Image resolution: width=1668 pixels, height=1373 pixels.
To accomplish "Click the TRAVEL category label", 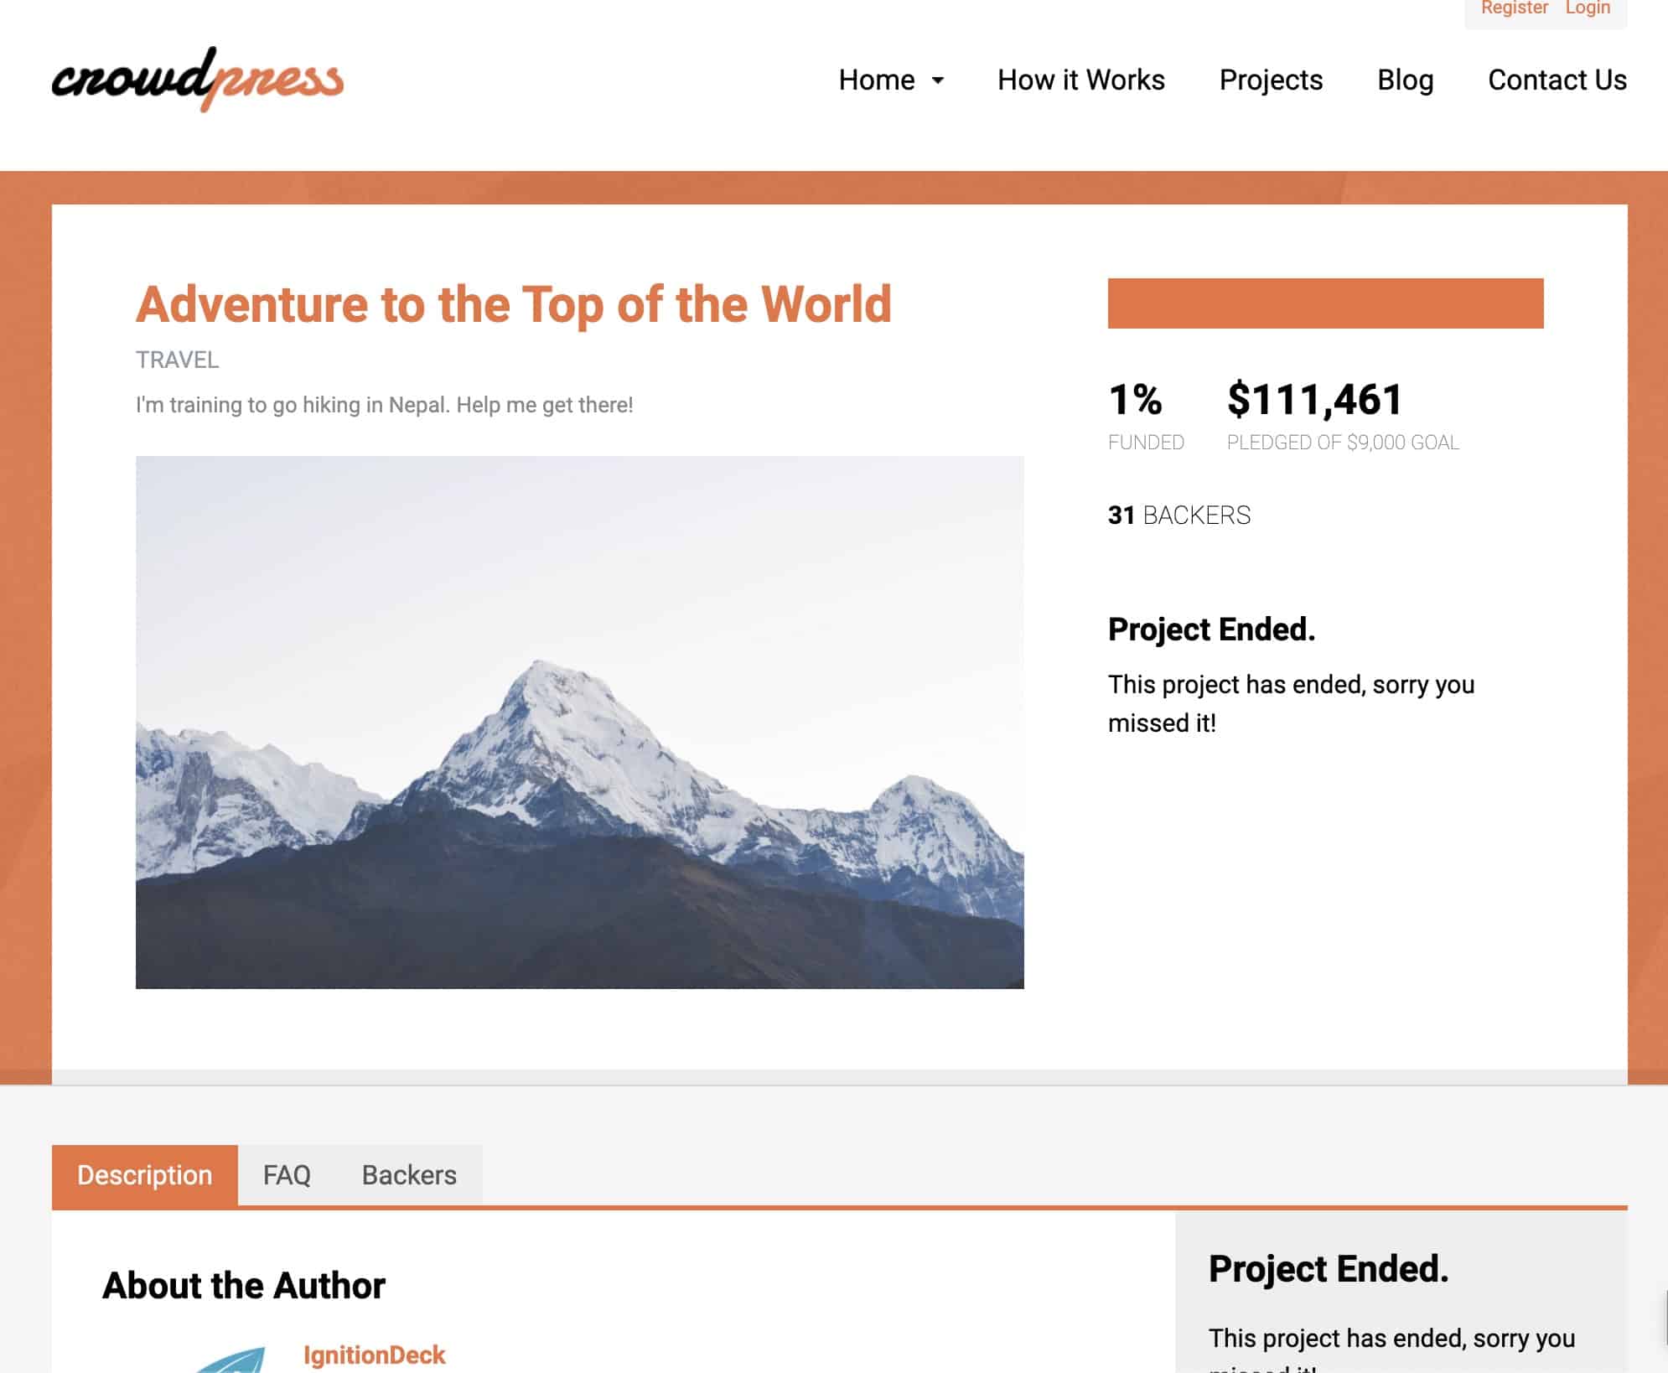I will coord(177,360).
